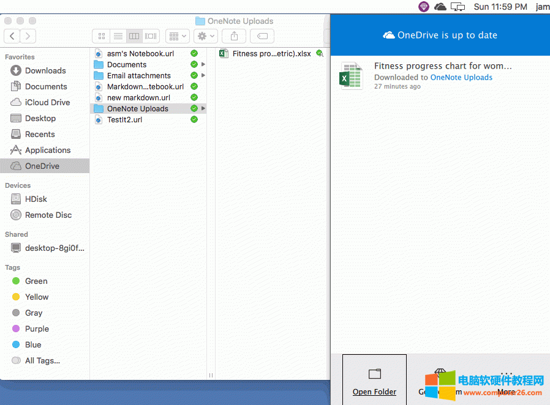The width and height of the screenshot is (550, 405).
Task: Switch to icon view in the Finder toolbar
Action: click(101, 36)
